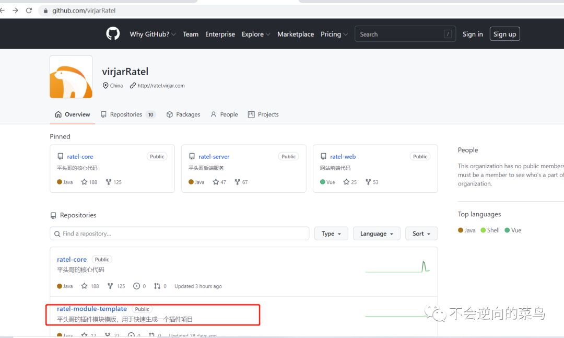Image resolution: width=564 pixels, height=338 pixels.
Task: Click fork count 67 on ratel-server
Action: (241, 182)
